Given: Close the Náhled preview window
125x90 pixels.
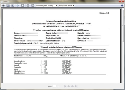Looking at the screenshot, I should (121, 1).
